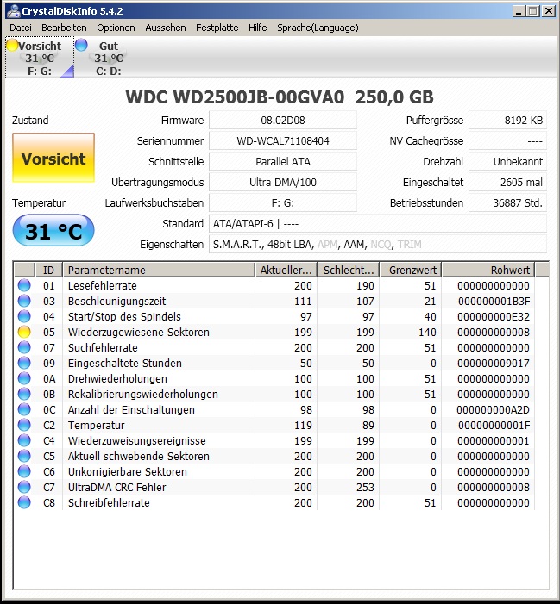
Task: Click the blue status icon for Beschleunigungszeit
Action: point(24,301)
